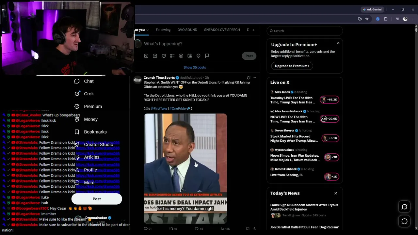Show 35 new posts
The image size is (418, 235).
(195, 68)
